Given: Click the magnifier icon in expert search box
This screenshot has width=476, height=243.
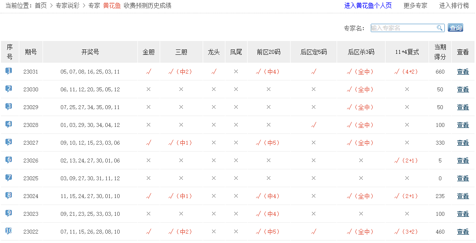Looking at the screenshot, I should click(x=439, y=28).
